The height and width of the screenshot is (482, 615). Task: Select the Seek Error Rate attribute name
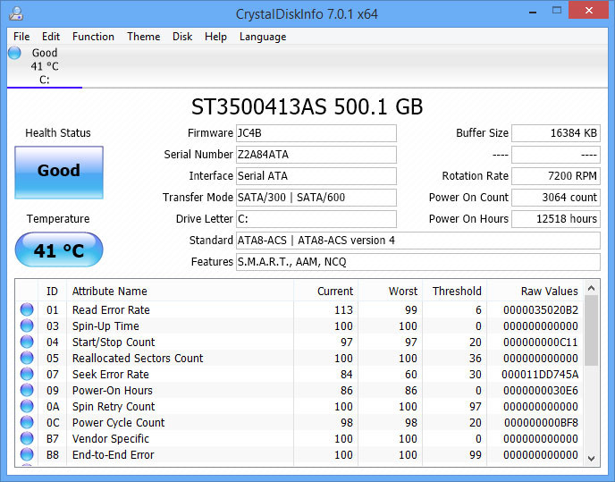point(111,374)
